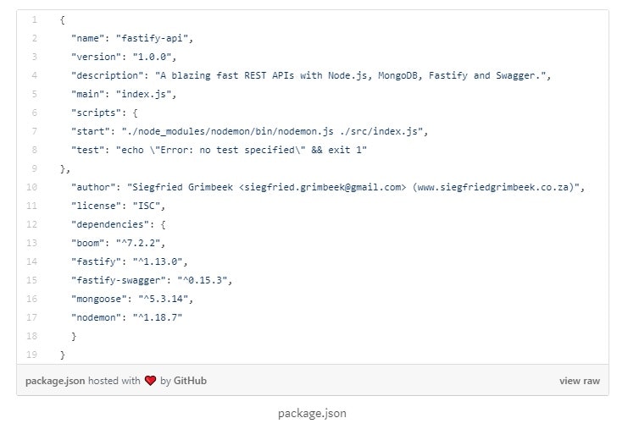The height and width of the screenshot is (429, 628).
Task: Click the "nodemon" version value
Action: (x=157, y=317)
